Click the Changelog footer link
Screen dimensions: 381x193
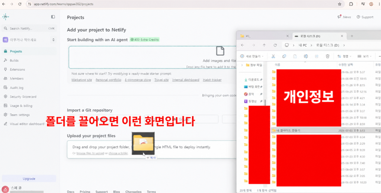coord(133,192)
